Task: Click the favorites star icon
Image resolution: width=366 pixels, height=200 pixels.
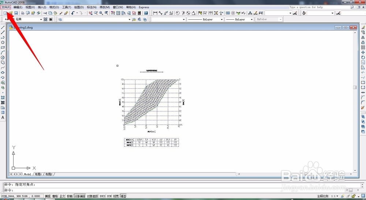Action: (363, 7)
